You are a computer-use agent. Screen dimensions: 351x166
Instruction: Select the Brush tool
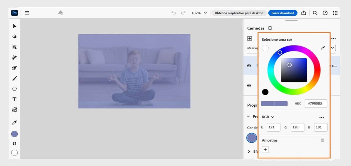tap(14, 78)
